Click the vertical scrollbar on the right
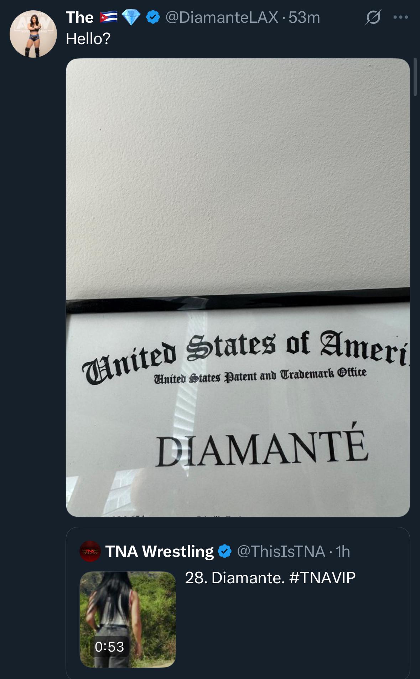The image size is (420, 679). click(x=415, y=77)
